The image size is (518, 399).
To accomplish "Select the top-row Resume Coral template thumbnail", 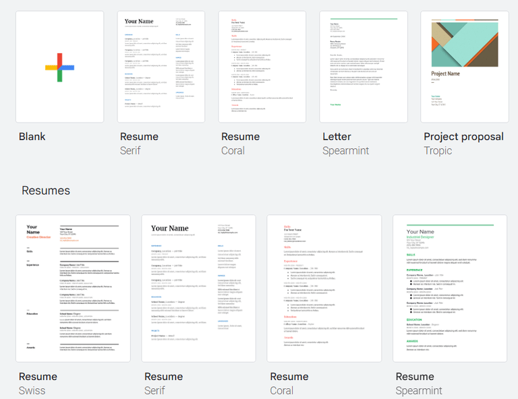I will point(262,67).
